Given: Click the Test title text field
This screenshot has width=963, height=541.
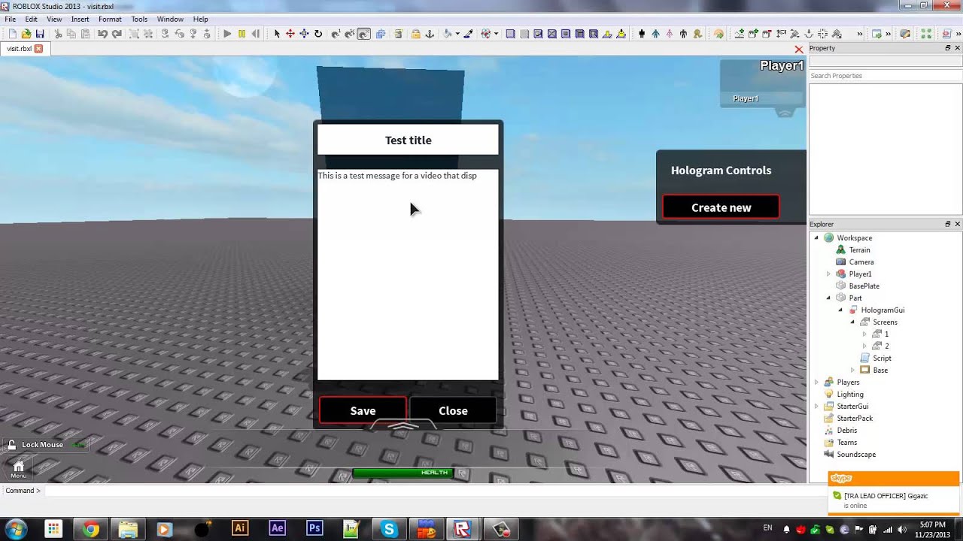Looking at the screenshot, I should pos(408,140).
